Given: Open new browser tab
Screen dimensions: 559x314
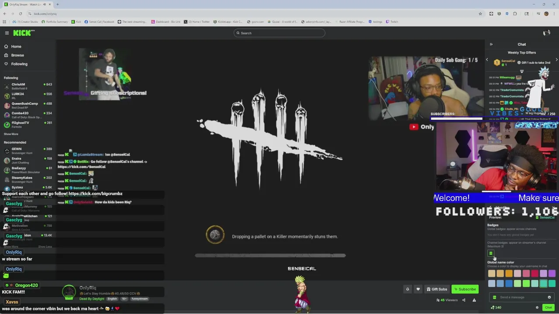Looking at the screenshot, I should [57, 4].
